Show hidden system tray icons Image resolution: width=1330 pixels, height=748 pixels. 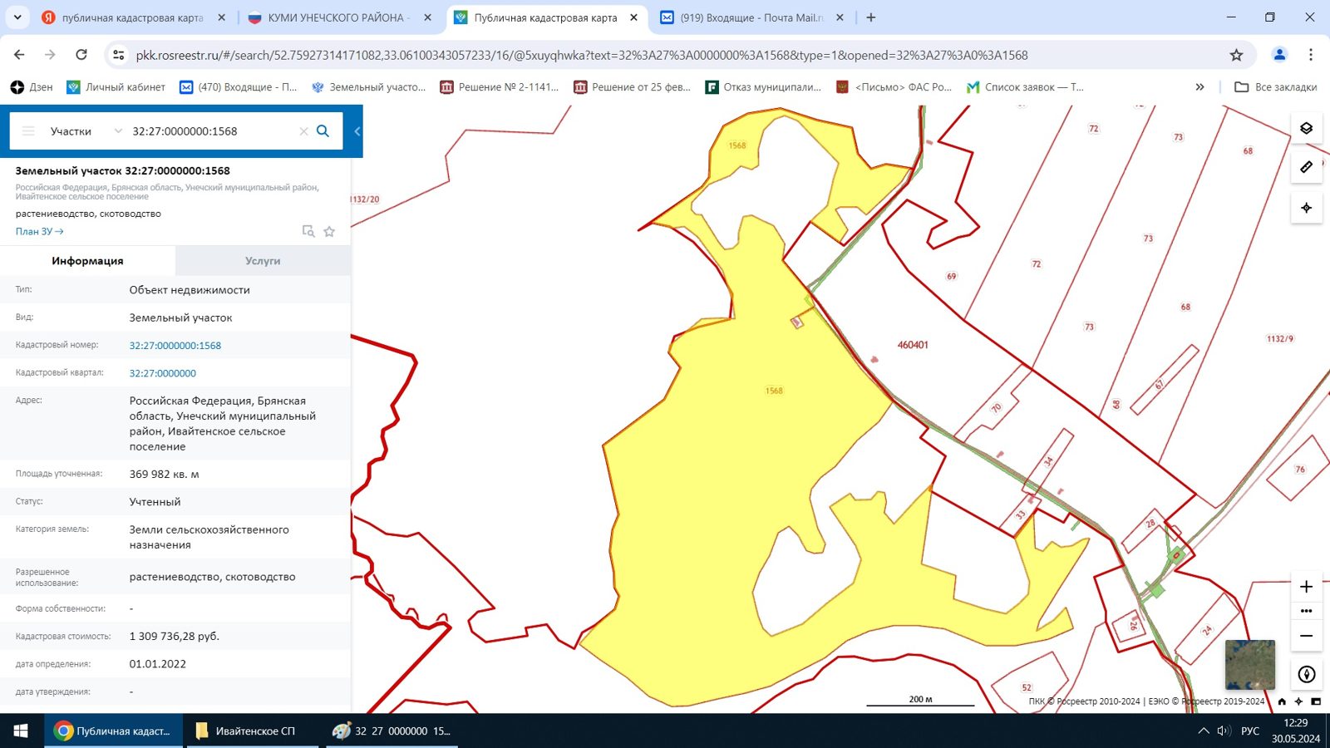coord(1203,731)
